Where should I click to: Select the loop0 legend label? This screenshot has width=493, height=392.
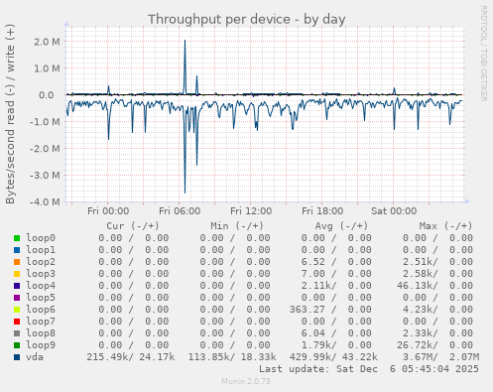pyautogui.click(x=41, y=238)
